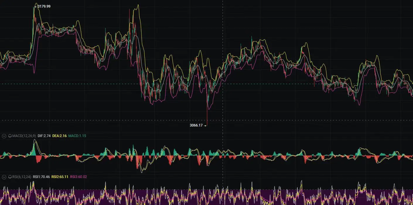Collapse the MACD indicator panel chevron
The height and width of the screenshot is (205, 413).
pyautogui.click(x=4, y=136)
